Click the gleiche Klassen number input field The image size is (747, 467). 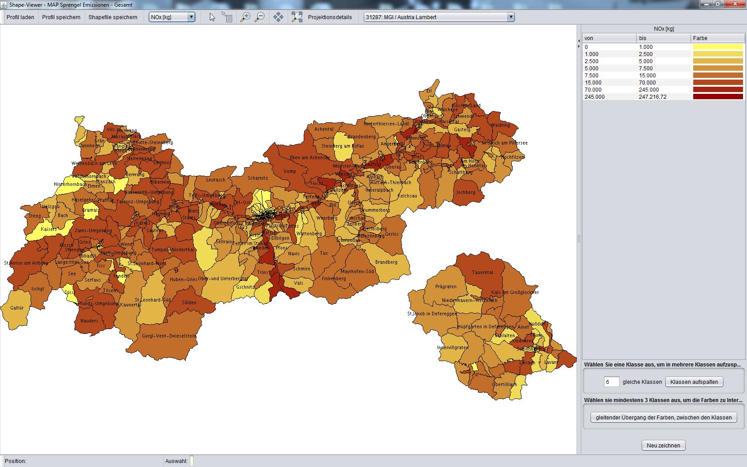pos(611,382)
